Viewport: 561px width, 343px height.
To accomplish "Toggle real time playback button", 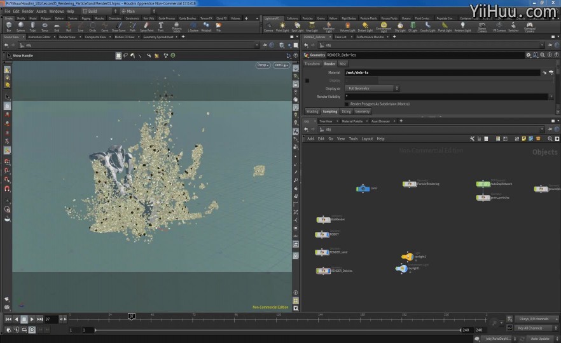I will 32,330.
